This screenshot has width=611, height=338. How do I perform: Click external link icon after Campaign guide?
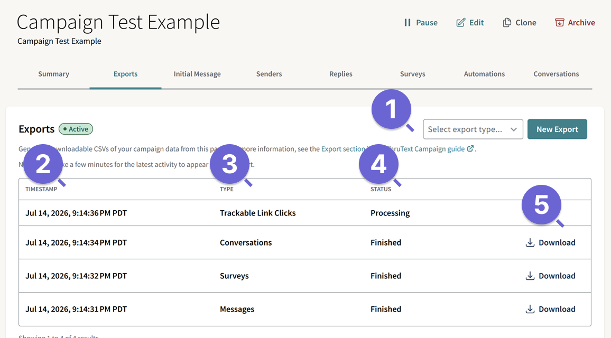pos(470,148)
